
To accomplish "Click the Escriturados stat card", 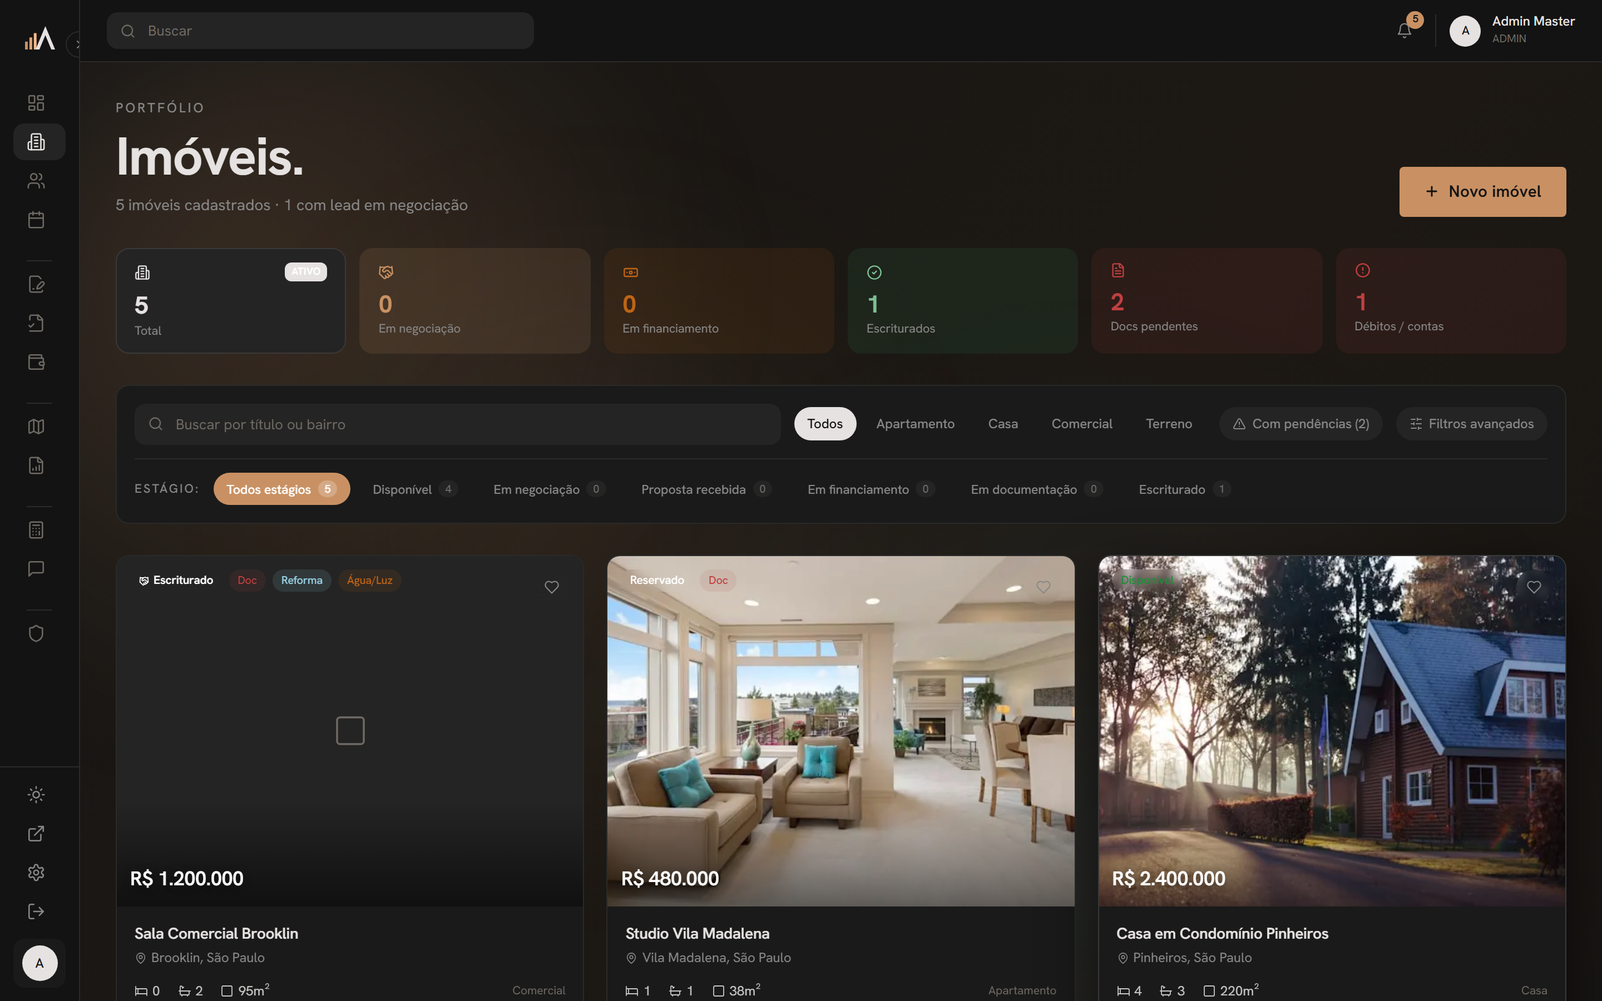I will tap(962, 300).
